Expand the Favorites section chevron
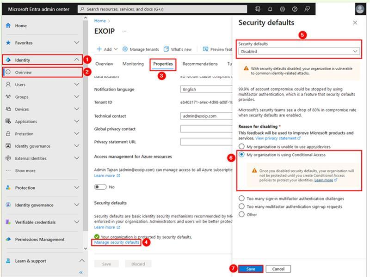Viewport: 370px width, 277px height. pos(77,42)
